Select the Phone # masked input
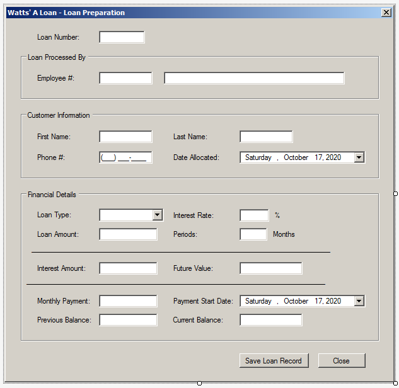399x388 pixels. (125, 157)
